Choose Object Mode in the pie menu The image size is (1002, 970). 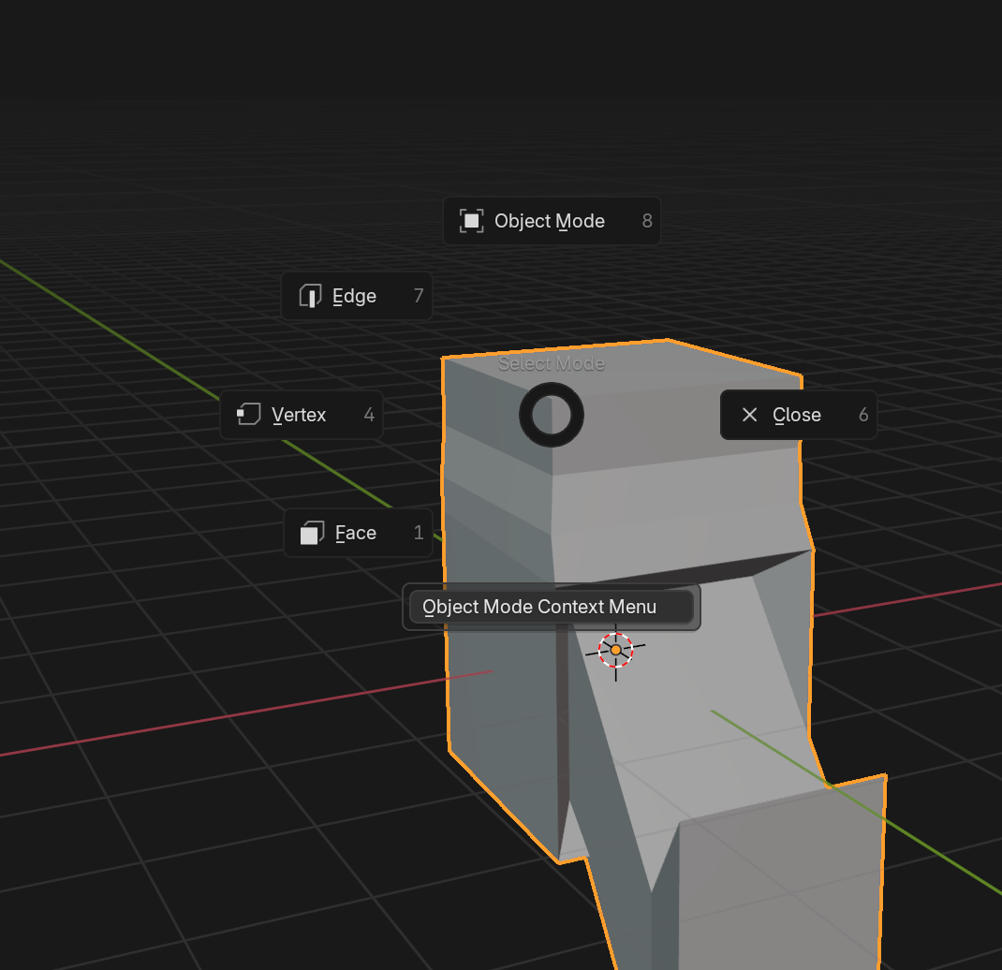[552, 221]
